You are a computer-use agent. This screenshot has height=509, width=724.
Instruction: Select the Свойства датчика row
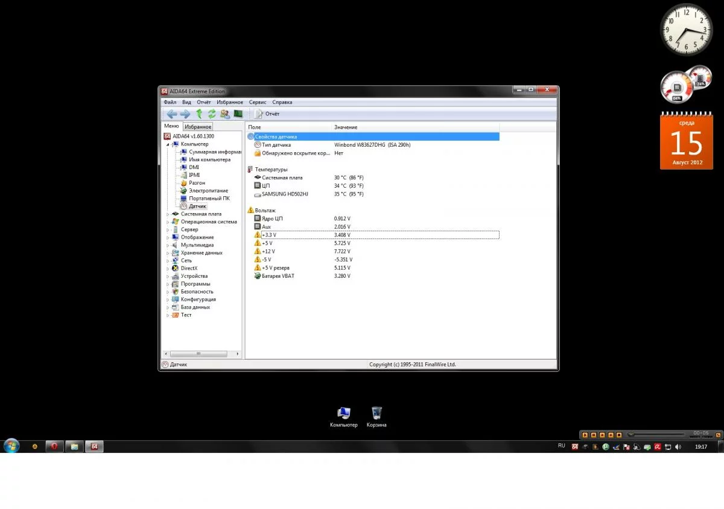tap(373, 137)
